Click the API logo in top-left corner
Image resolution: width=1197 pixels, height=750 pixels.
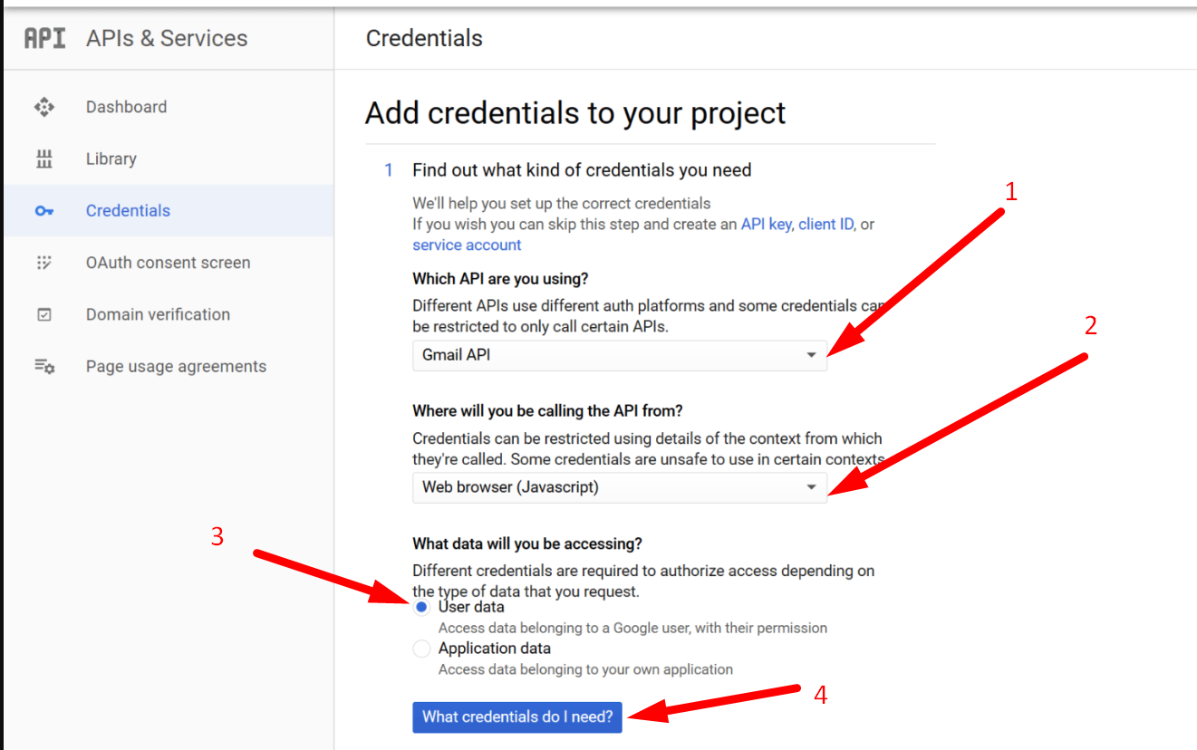coord(43,38)
